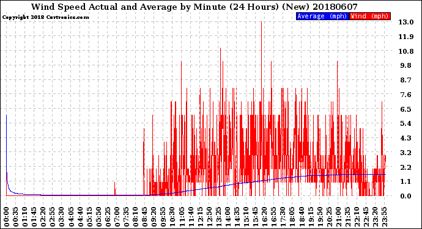
Task: Click the 13:25 time axis label
Action: click(218, 217)
